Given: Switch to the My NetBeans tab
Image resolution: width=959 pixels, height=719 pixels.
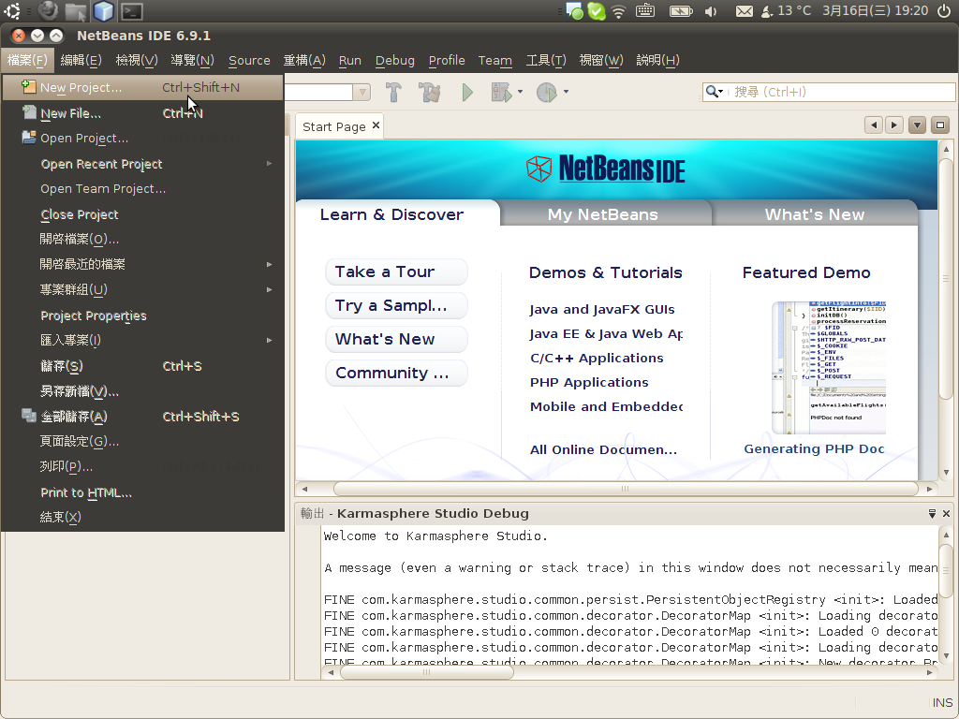Looking at the screenshot, I should click(603, 214).
